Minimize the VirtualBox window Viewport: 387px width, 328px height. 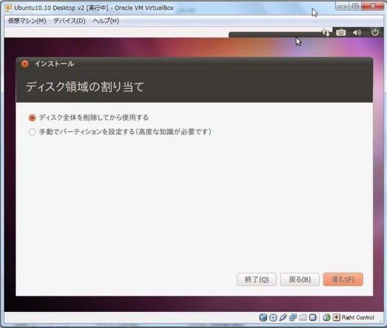(342, 6)
